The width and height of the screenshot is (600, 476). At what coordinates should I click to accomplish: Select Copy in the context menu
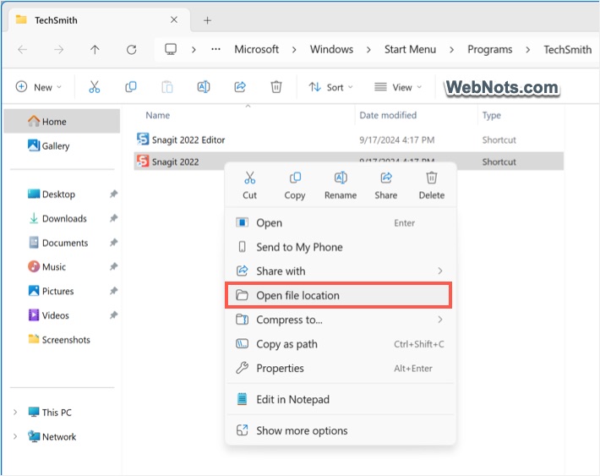point(295,185)
